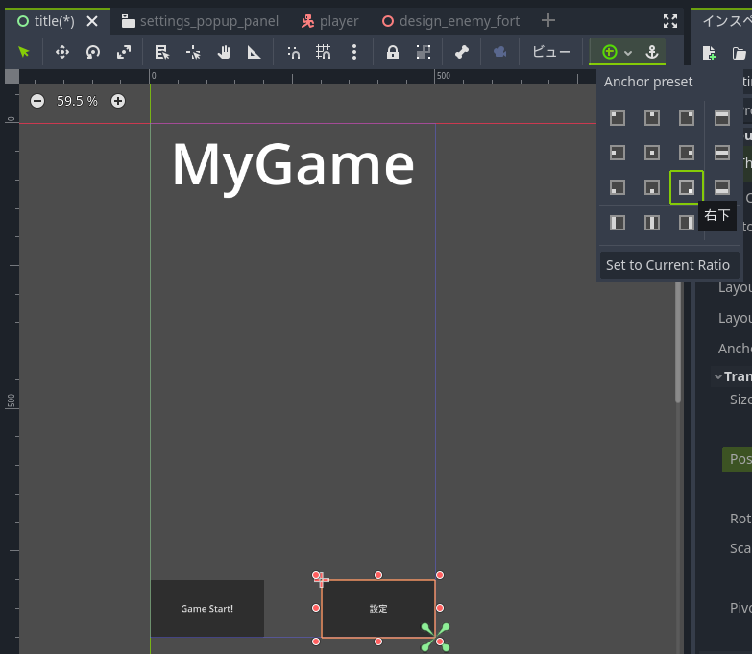Image resolution: width=752 pixels, height=654 pixels.
Task: Click the 設定 button in canvas
Action: coord(378,609)
